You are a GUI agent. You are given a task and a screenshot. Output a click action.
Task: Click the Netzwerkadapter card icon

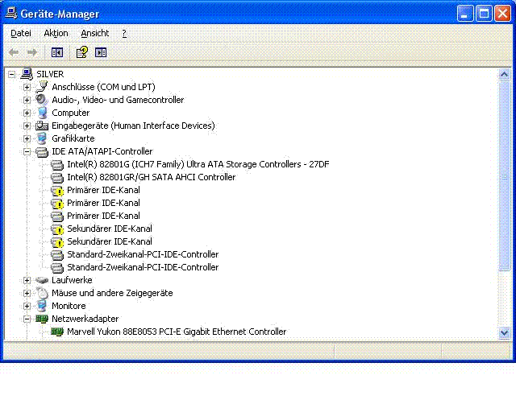coord(42,319)
